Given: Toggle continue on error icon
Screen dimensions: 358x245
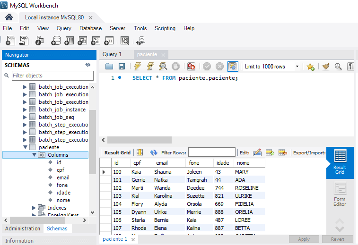Looking at the screenshot, I should point(191,66).
